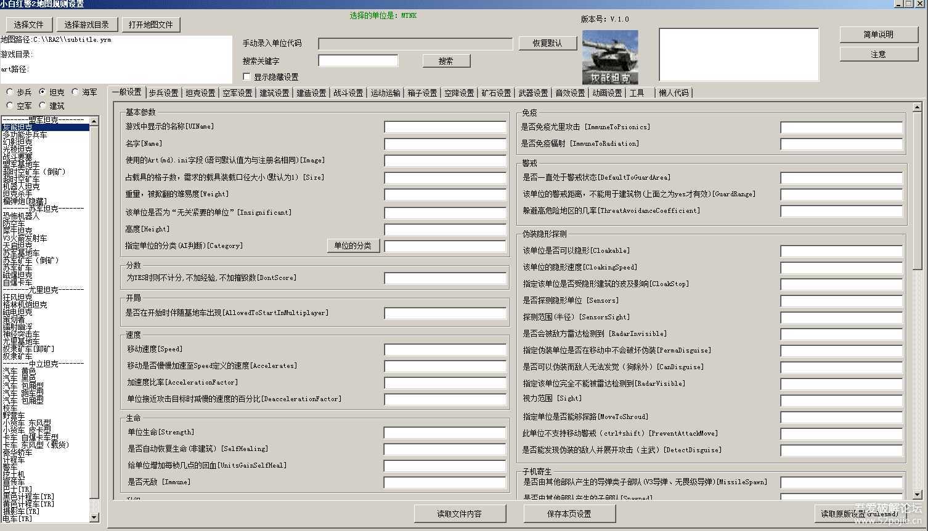This screenshot has height=531, width=928.
Task: Open the 单位的分类 category picker
Action: click(352, 246)
